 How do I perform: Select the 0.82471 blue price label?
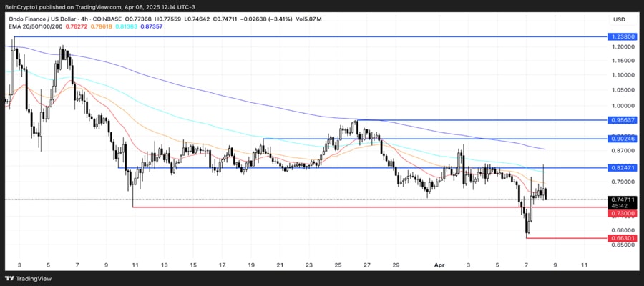pos(623,167)
